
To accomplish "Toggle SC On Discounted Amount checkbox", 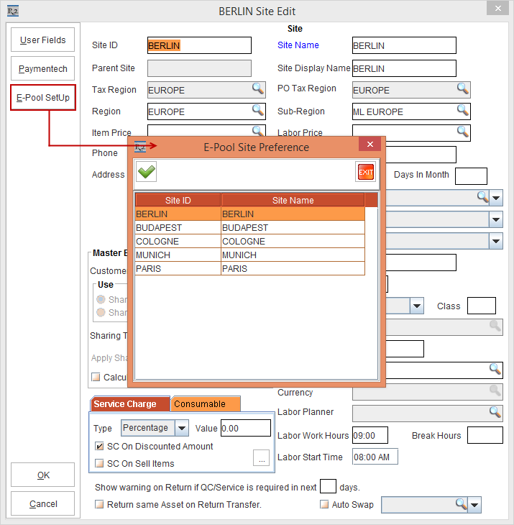I will pos(99,447).
